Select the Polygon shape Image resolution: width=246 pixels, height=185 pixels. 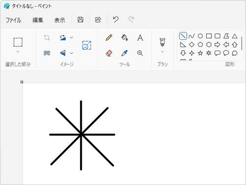pos(226,36)
